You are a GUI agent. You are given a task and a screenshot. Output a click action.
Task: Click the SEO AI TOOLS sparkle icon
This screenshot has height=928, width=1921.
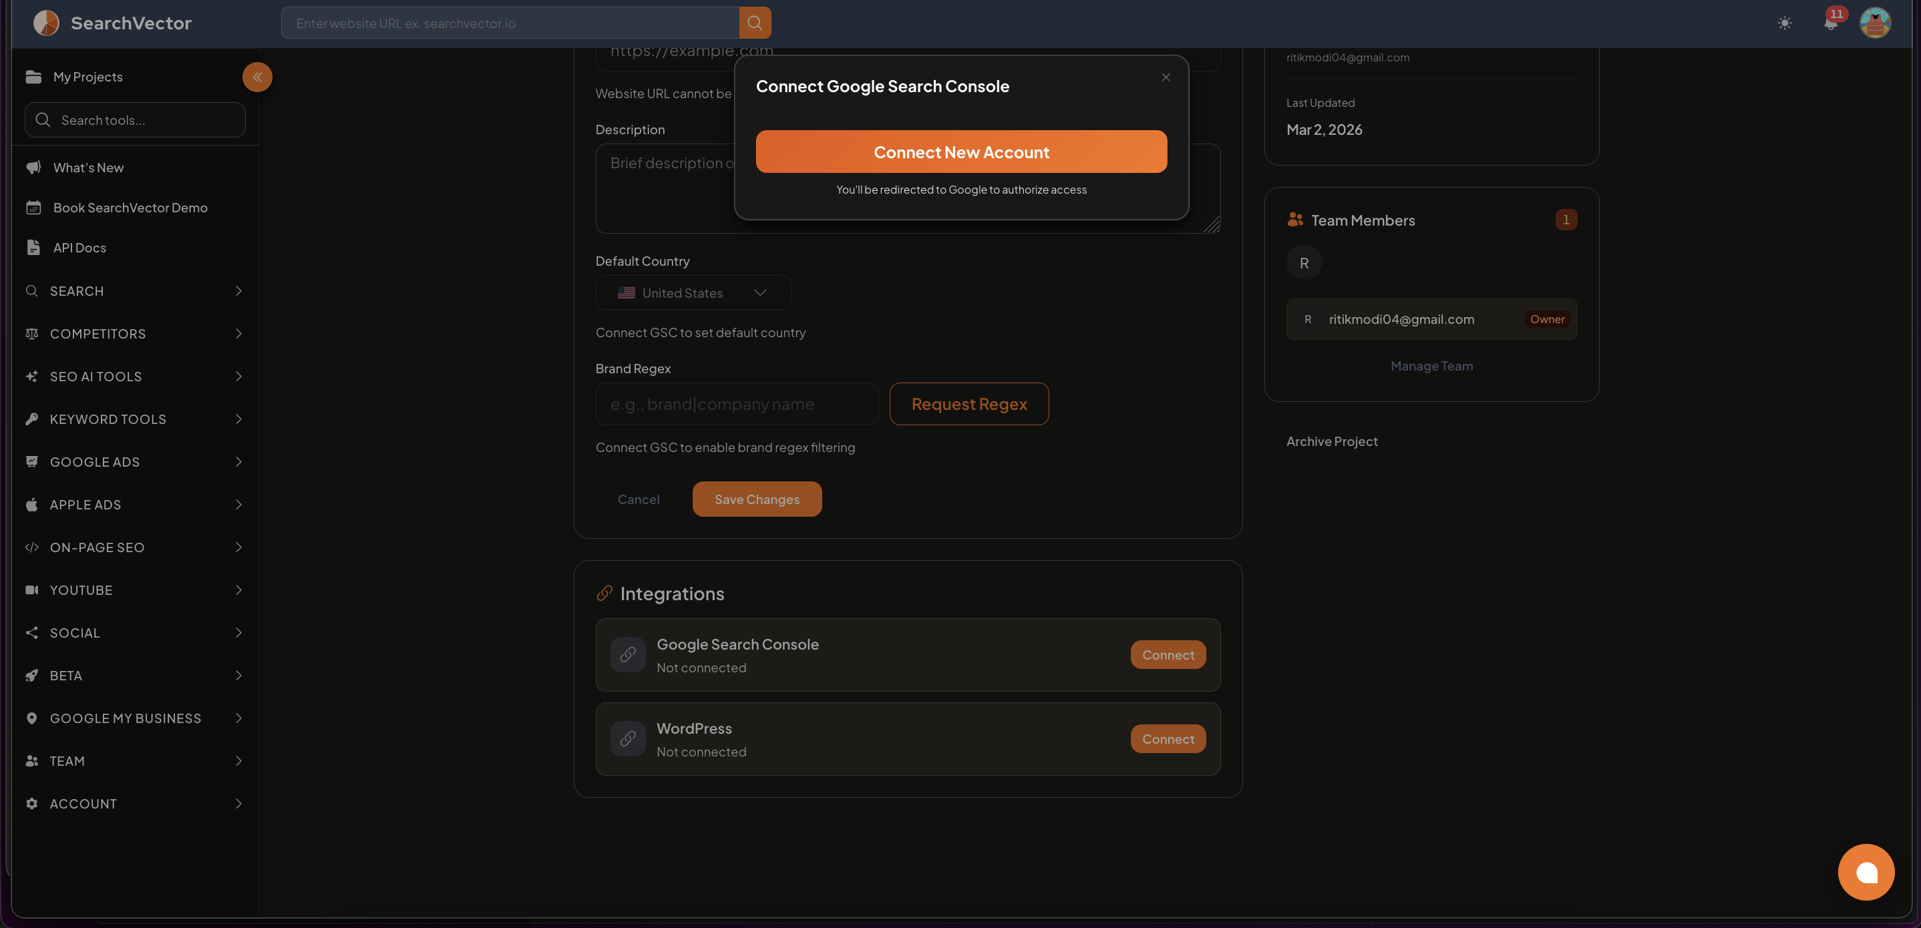pos(31,377)
